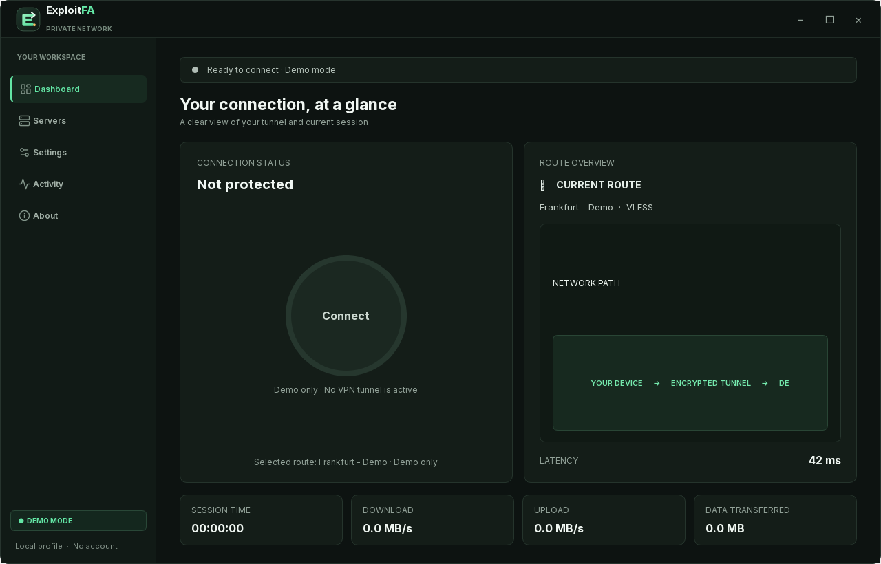This screenshot has height=564, width=881.
Task: Open the Servers page
Action: 78,121
